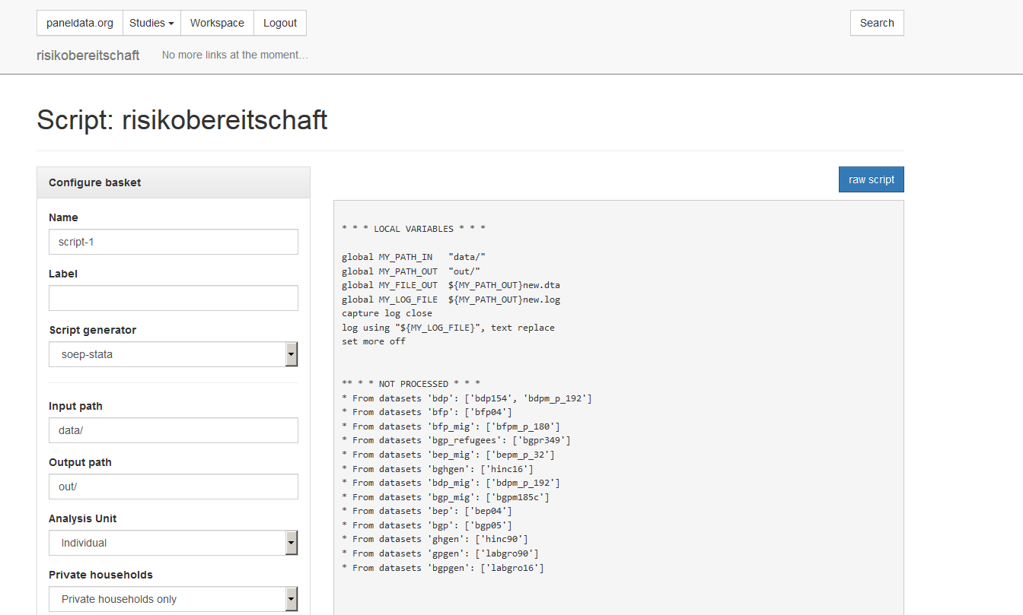The width and height of the screenshot is (1023, 615).
Task: Expand the Studies dropdown menu
Action: click(x=151, y=23)
